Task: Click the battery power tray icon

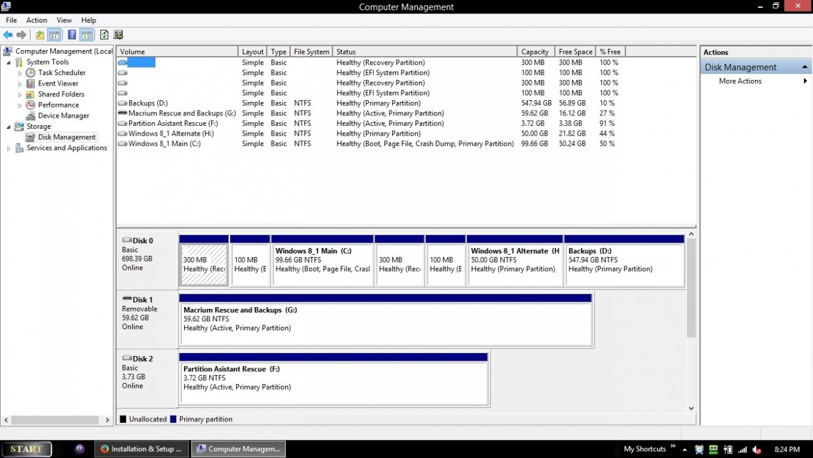Action: click(728, 449)
